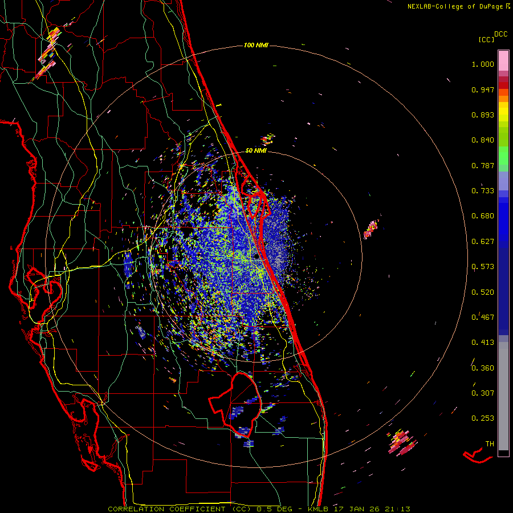Click the 100 NMI range ring label
The width and height of the screenshot is (513, 513).
click(256, 45)
